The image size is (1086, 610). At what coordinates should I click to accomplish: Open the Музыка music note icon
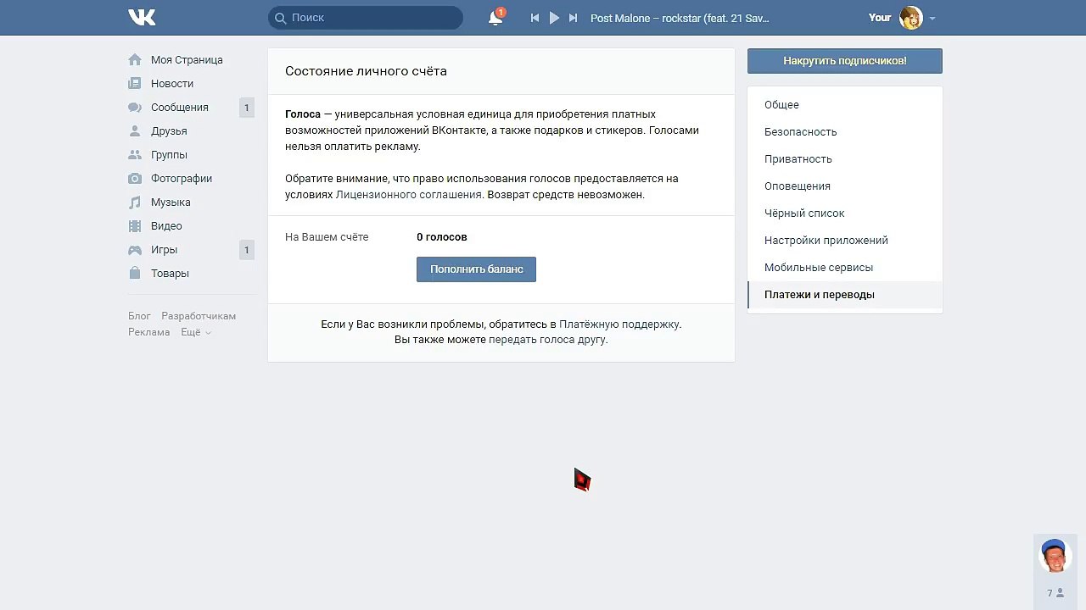[135, 202]
